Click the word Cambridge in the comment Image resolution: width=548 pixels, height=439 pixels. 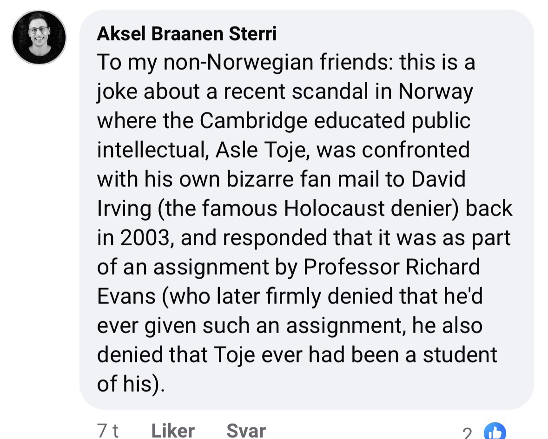[254, 121]
